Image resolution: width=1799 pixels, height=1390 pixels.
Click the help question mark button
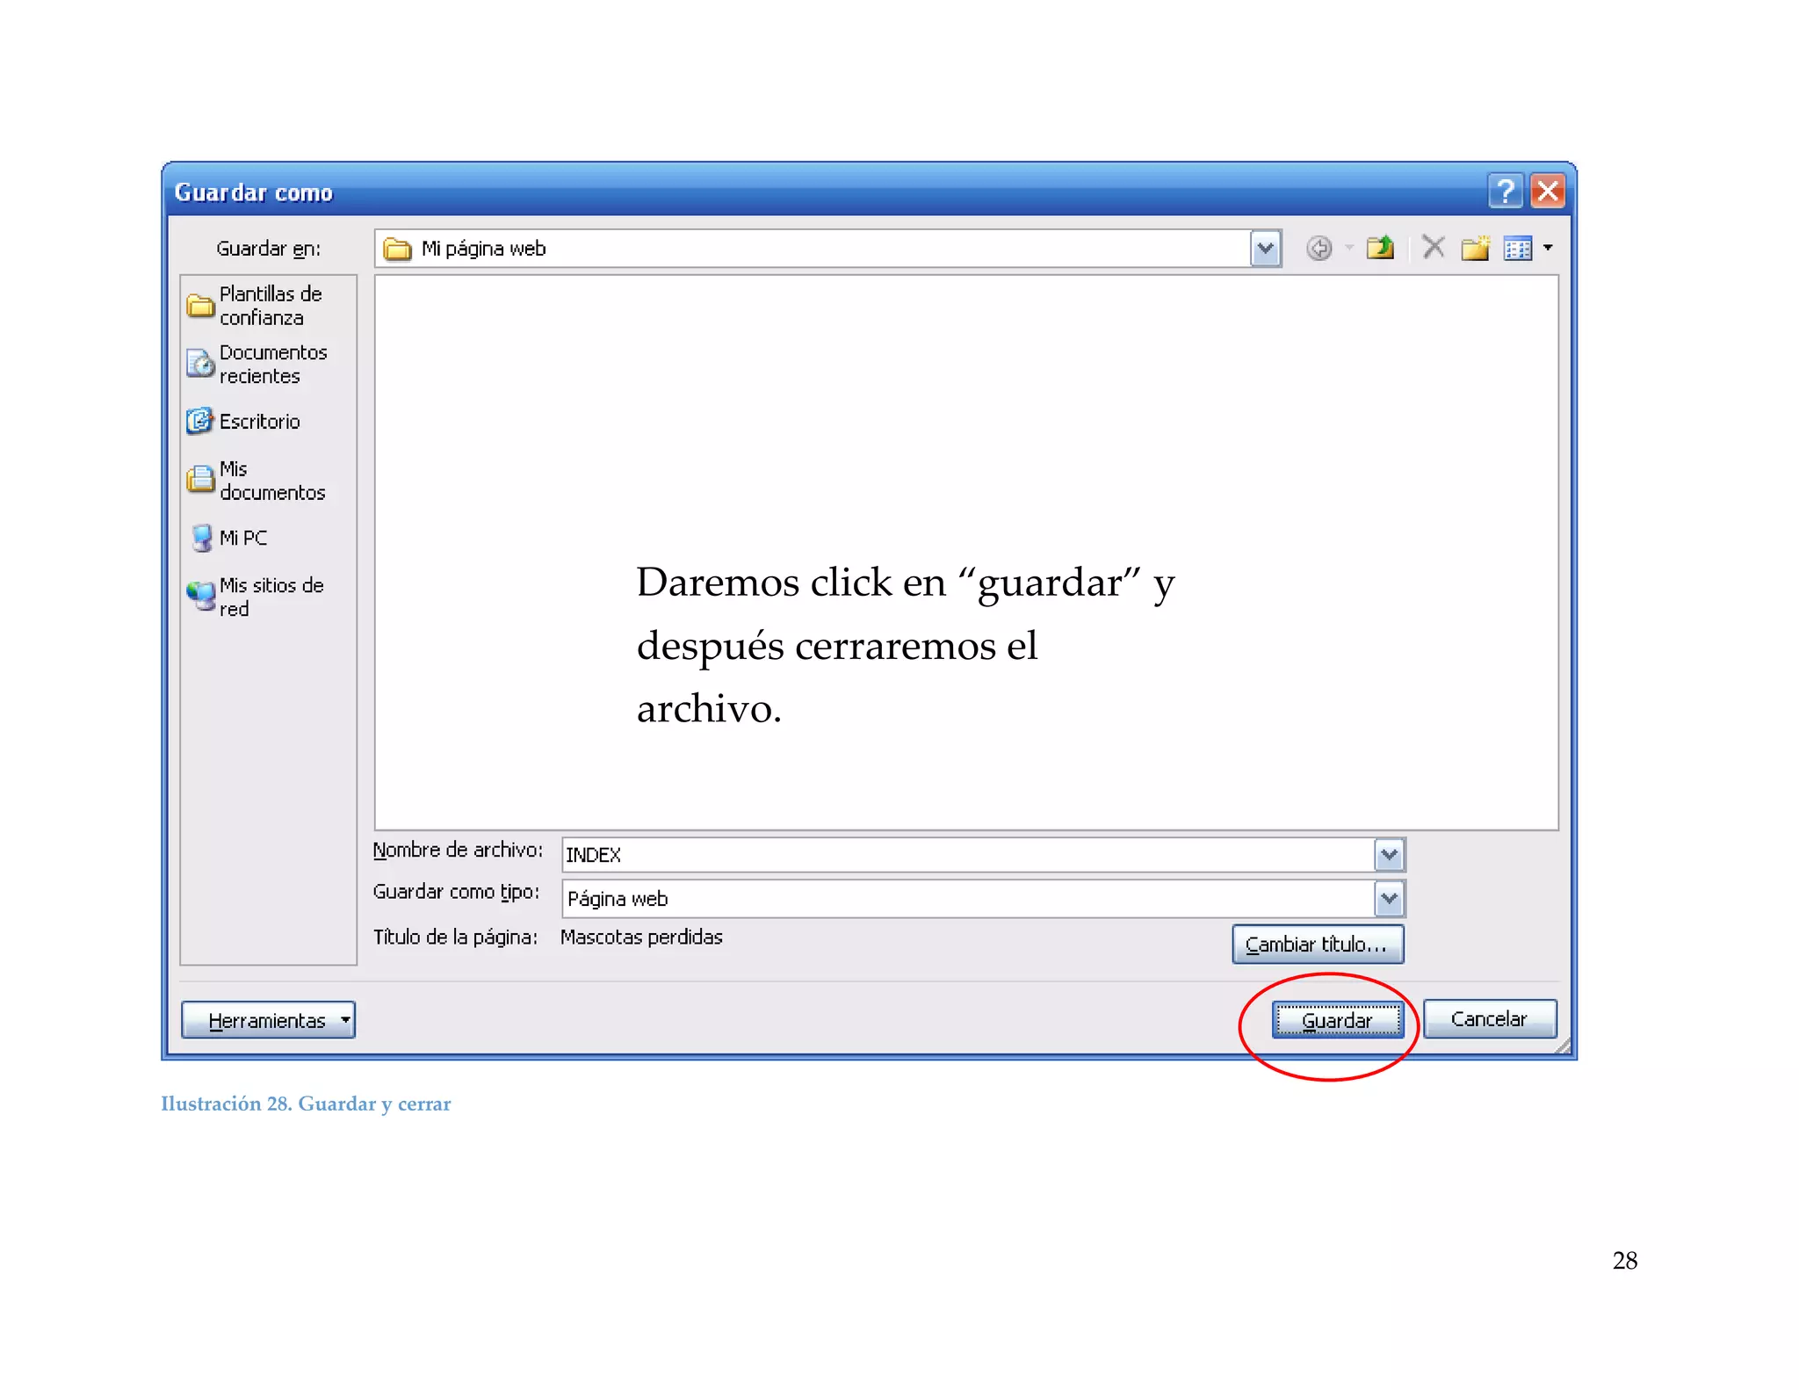(1505, 191)
